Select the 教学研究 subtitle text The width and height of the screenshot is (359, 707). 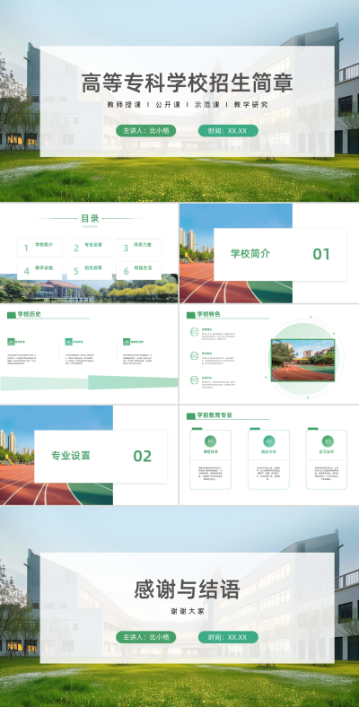(250, 105)
